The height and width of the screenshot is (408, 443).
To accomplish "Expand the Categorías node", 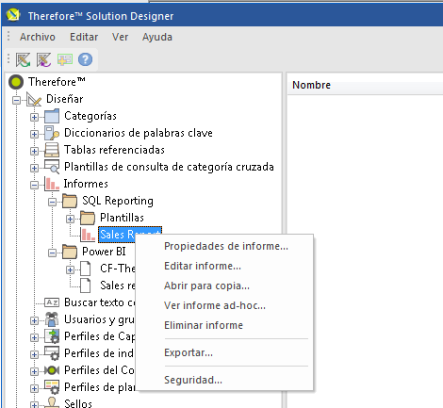I will pos(34,117).
